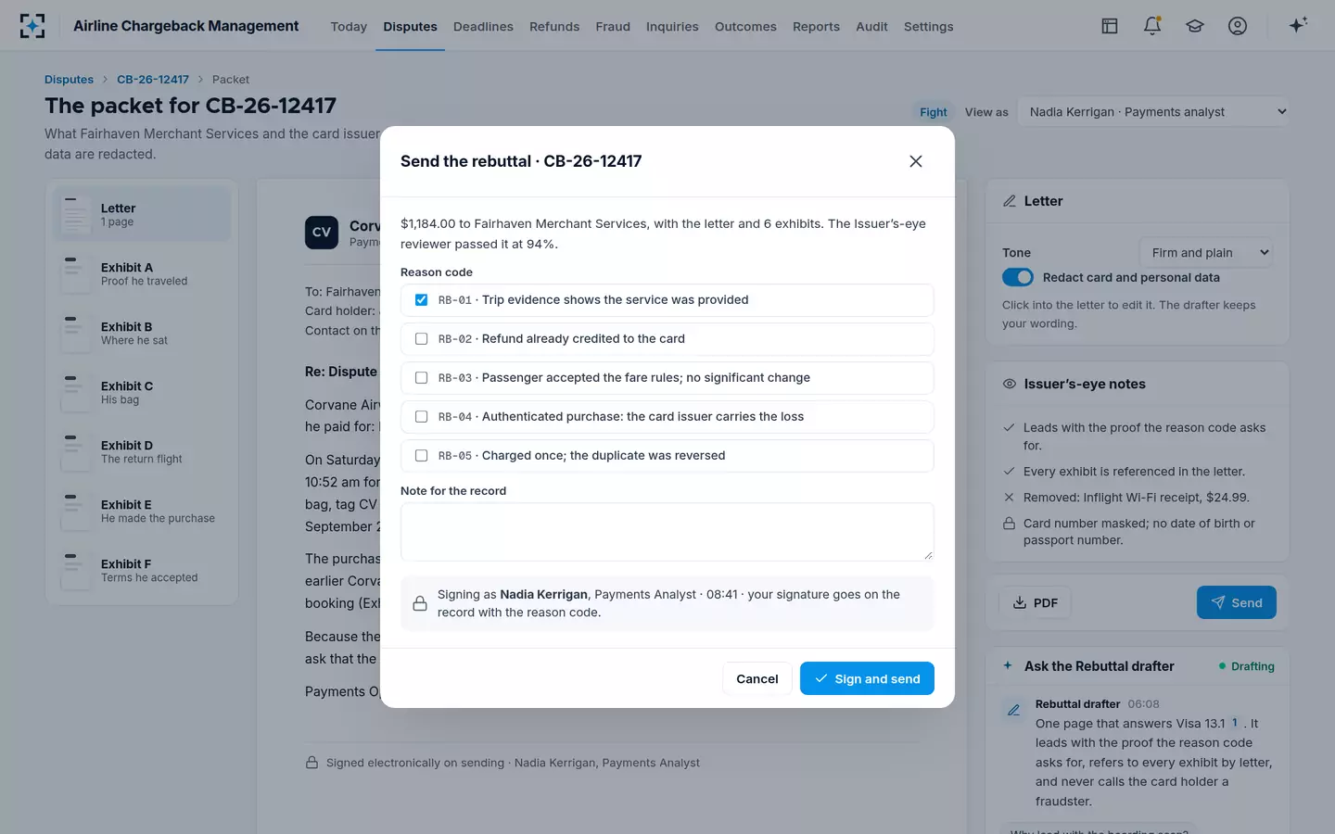Open Exhibit F Terms he accepted
The width and height of the screenshot is (1335, 834).
tap(142, 570)
